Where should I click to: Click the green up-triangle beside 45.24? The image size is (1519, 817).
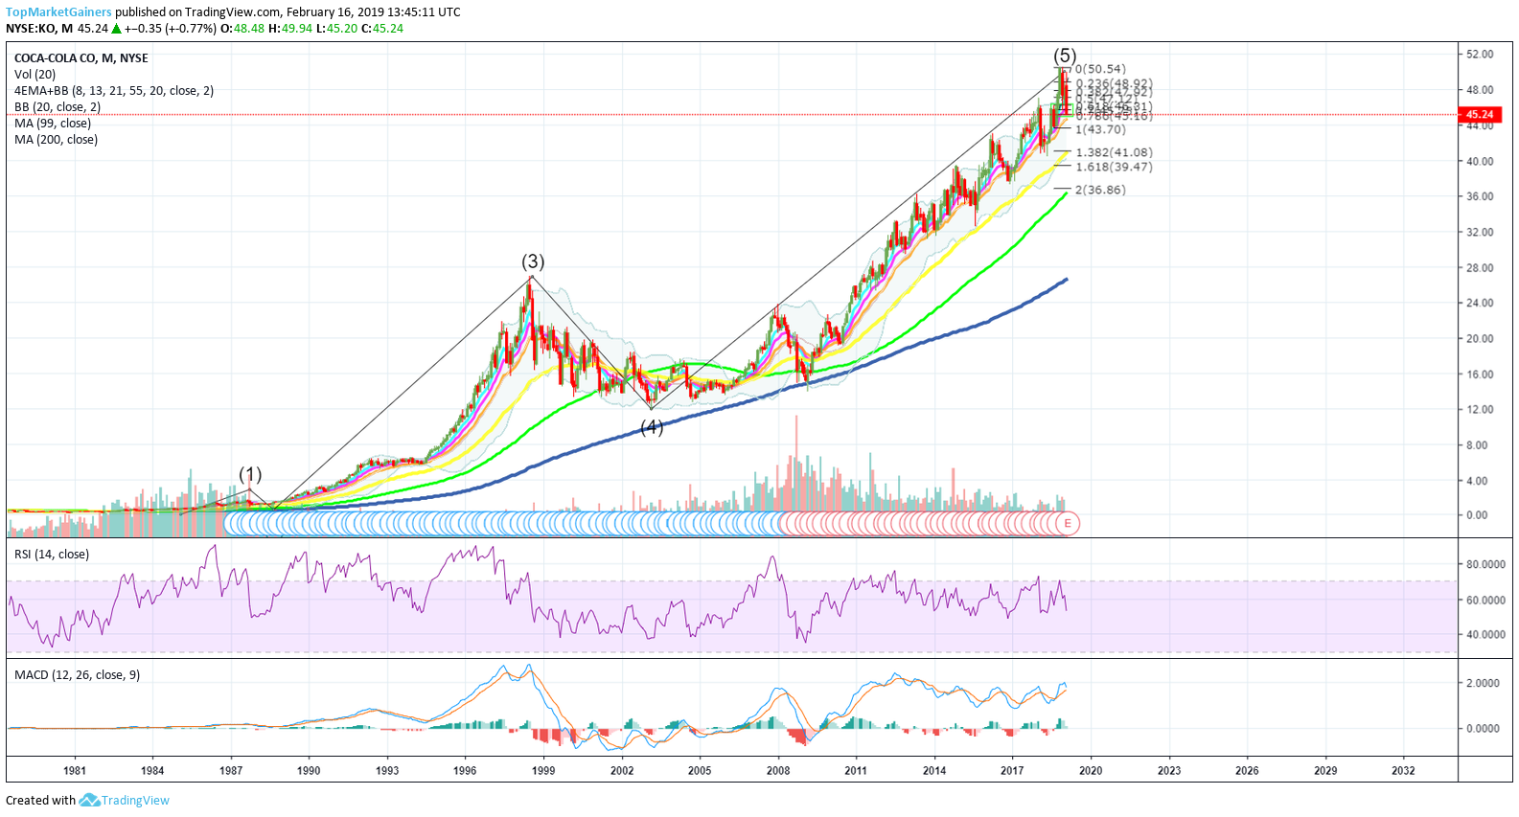[116, 29]
